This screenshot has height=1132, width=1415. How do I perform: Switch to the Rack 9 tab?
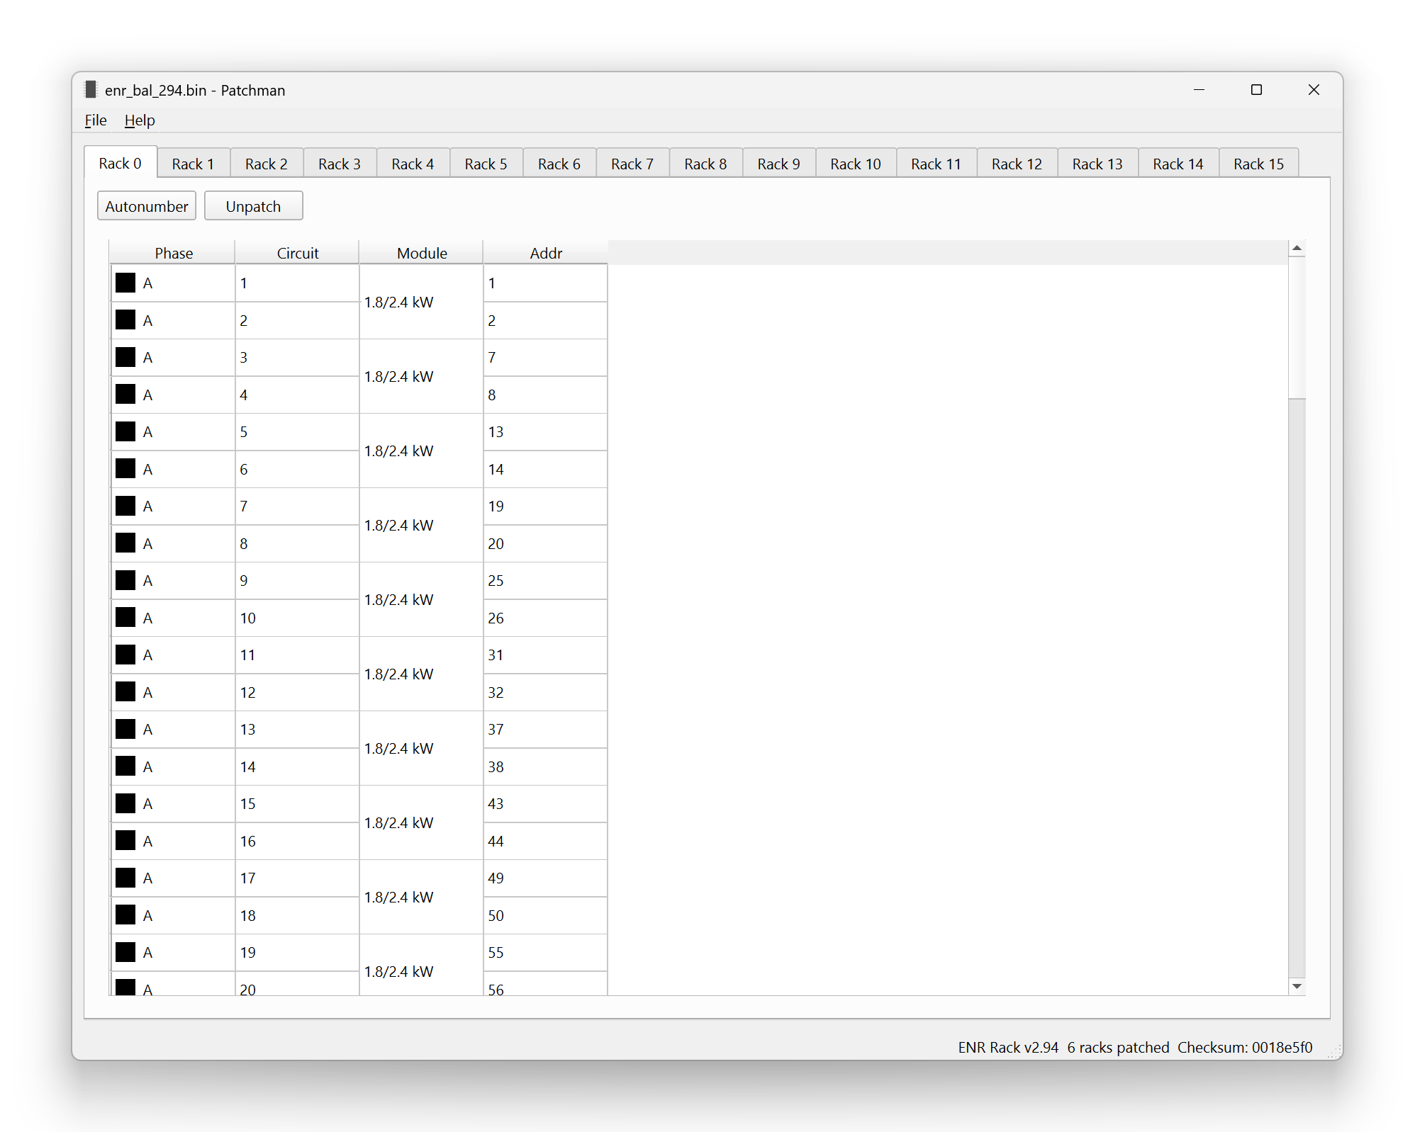tap(779, 164)
